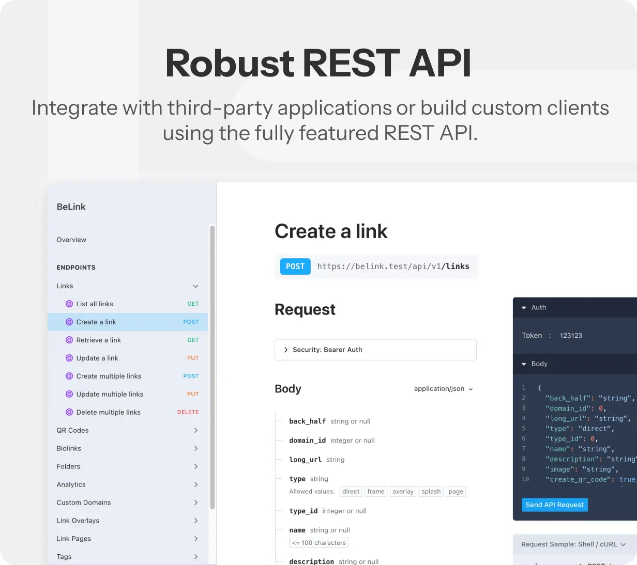
Task: Collapse the Body section triangle in request panel
Action: [x=524, y=364]
